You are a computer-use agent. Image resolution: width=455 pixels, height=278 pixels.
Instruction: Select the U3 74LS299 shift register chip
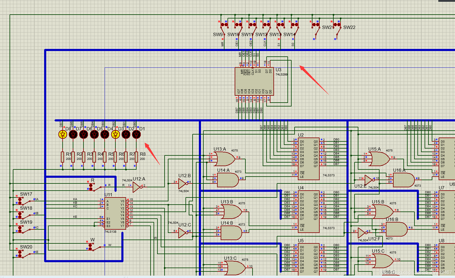(254, 81)
